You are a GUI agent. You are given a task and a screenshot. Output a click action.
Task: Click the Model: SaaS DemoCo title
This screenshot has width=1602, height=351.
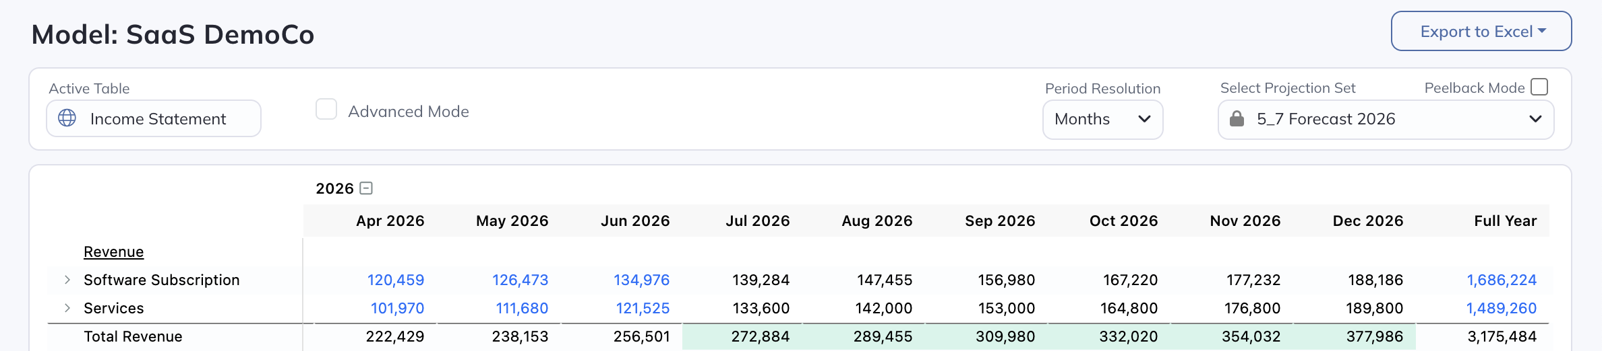point(173,34)
